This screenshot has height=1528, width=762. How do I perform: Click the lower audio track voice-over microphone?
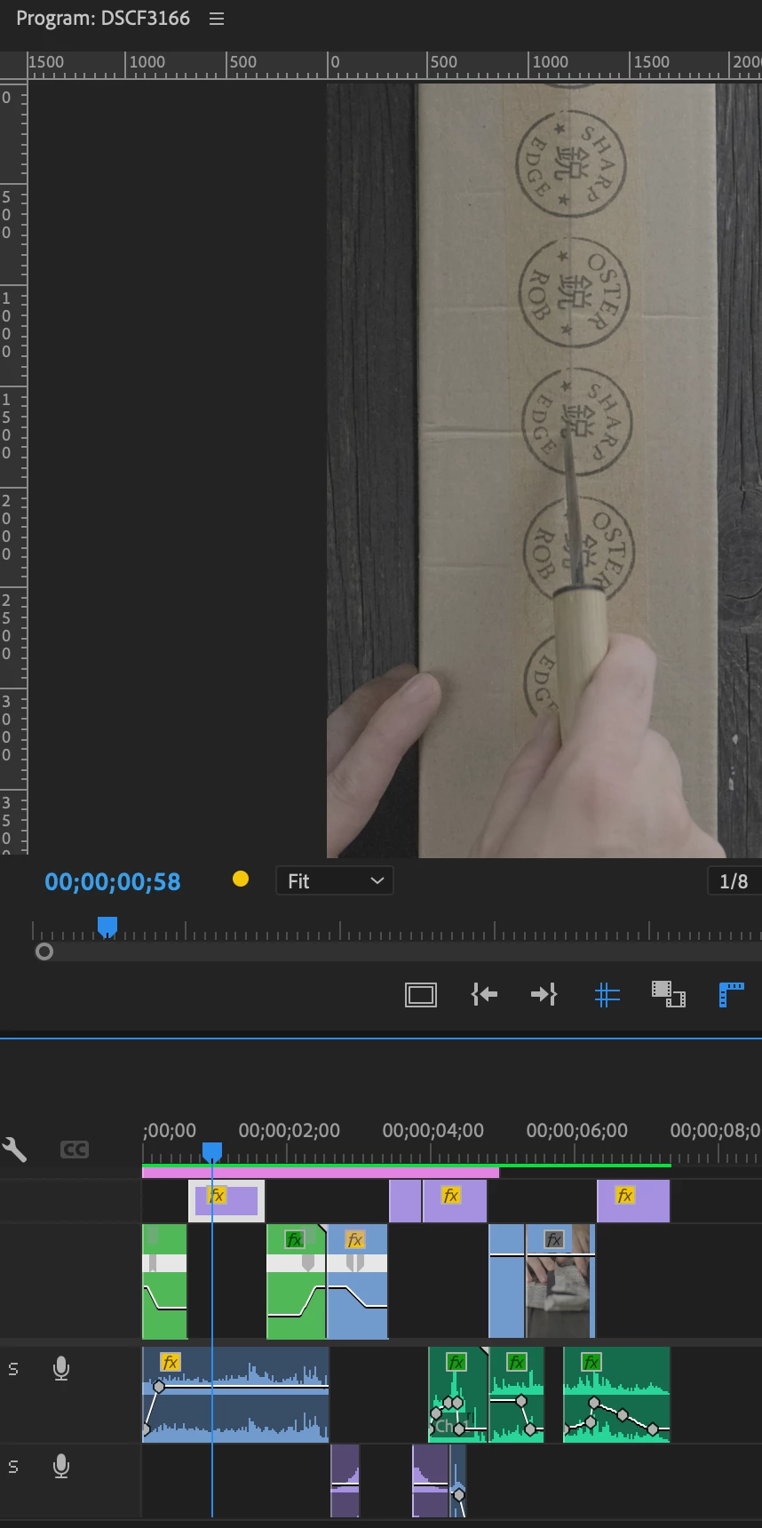61,1467
